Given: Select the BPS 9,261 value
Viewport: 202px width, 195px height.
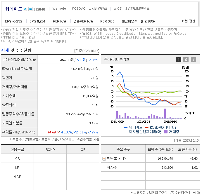Looking at the screenshot, I should click(x=37, y=21).
